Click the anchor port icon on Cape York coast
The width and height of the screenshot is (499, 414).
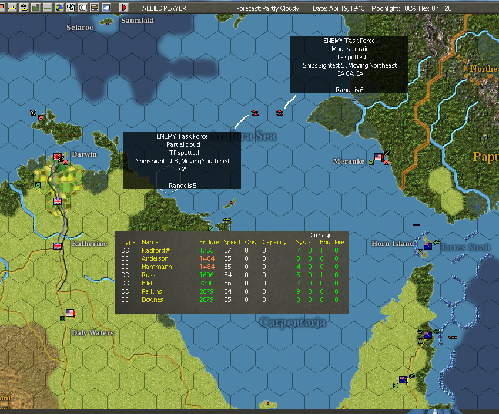click(x=420, y=331)
